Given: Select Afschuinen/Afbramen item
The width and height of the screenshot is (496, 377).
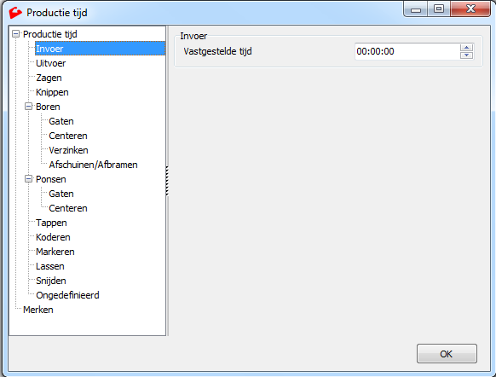Looking at the screenshot, I should pos(93,165).
